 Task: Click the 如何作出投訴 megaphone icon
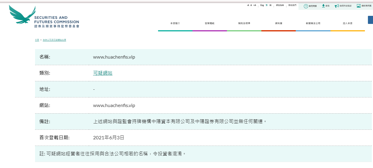point(337,6)
